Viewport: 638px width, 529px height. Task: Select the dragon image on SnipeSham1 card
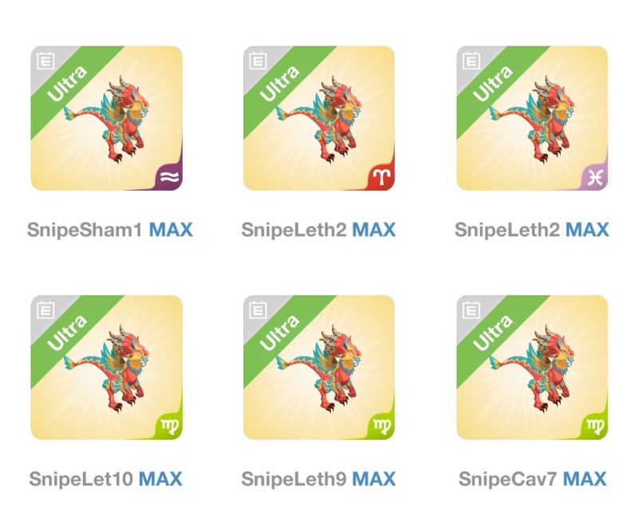pos(107,120)
